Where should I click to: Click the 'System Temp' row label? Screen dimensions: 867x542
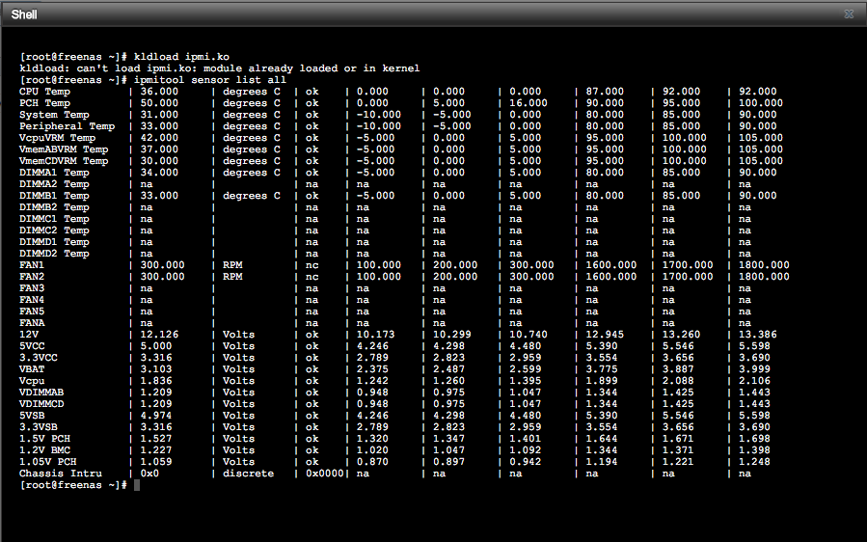54,115
